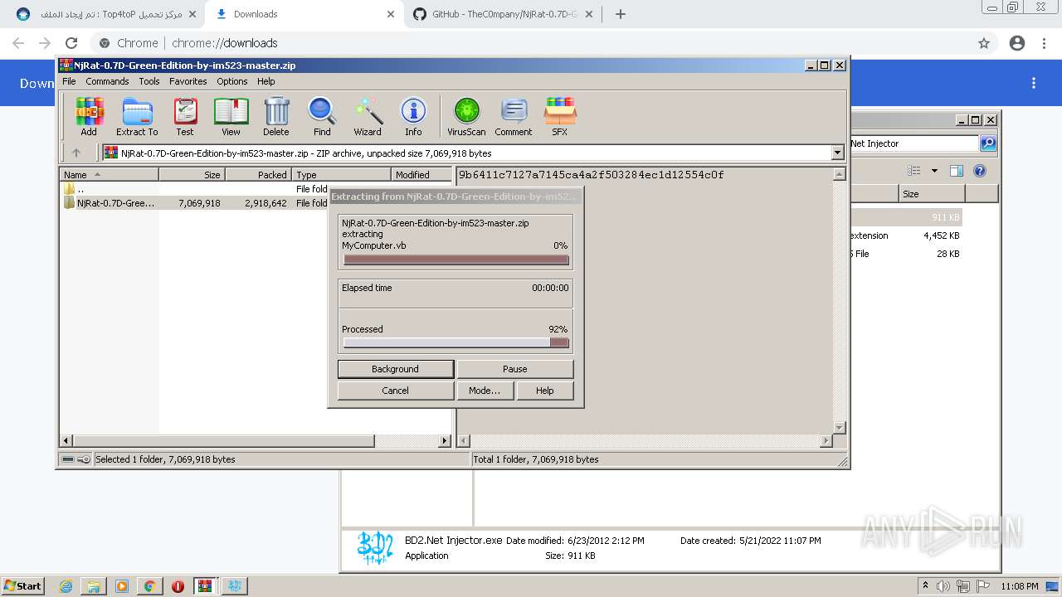The width and height of the screenshot is (1062, 597).
Task: Click the Explorer search field with Net Injector
Action: [914, 143]
